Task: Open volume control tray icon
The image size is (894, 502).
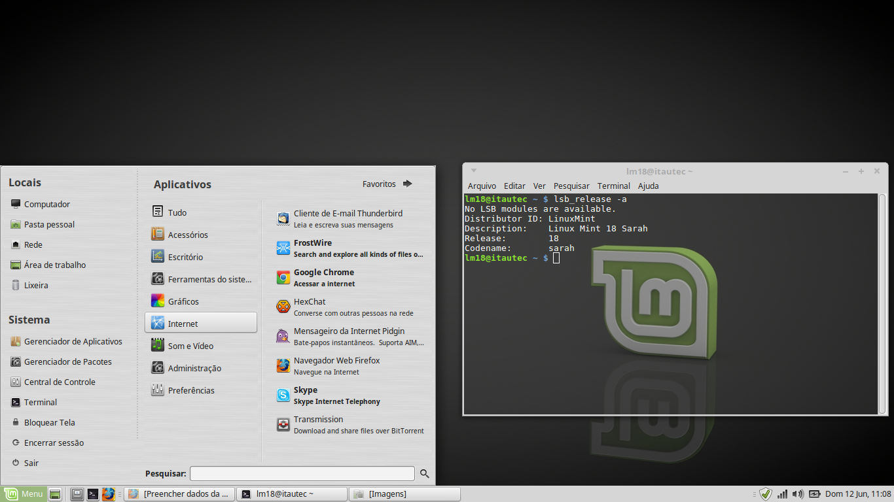Action: click(798, 494)
